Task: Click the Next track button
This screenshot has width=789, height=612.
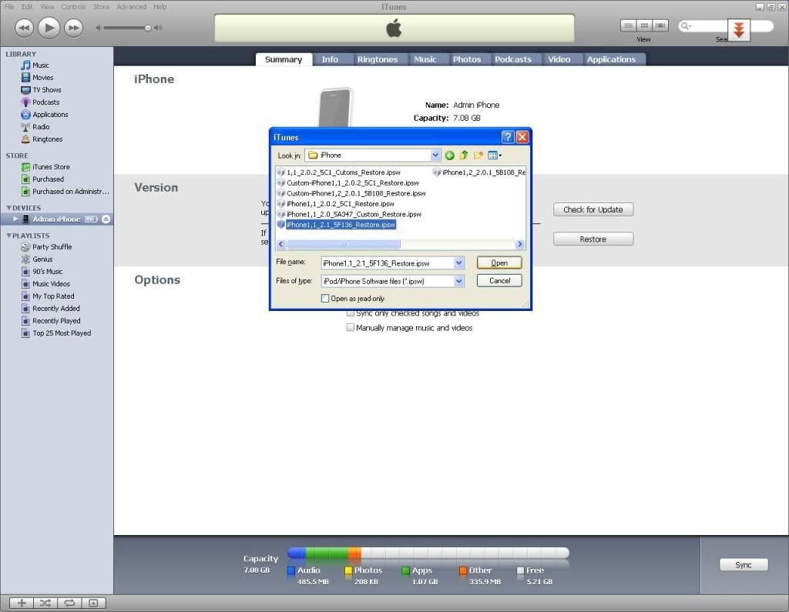Action: 73,28
